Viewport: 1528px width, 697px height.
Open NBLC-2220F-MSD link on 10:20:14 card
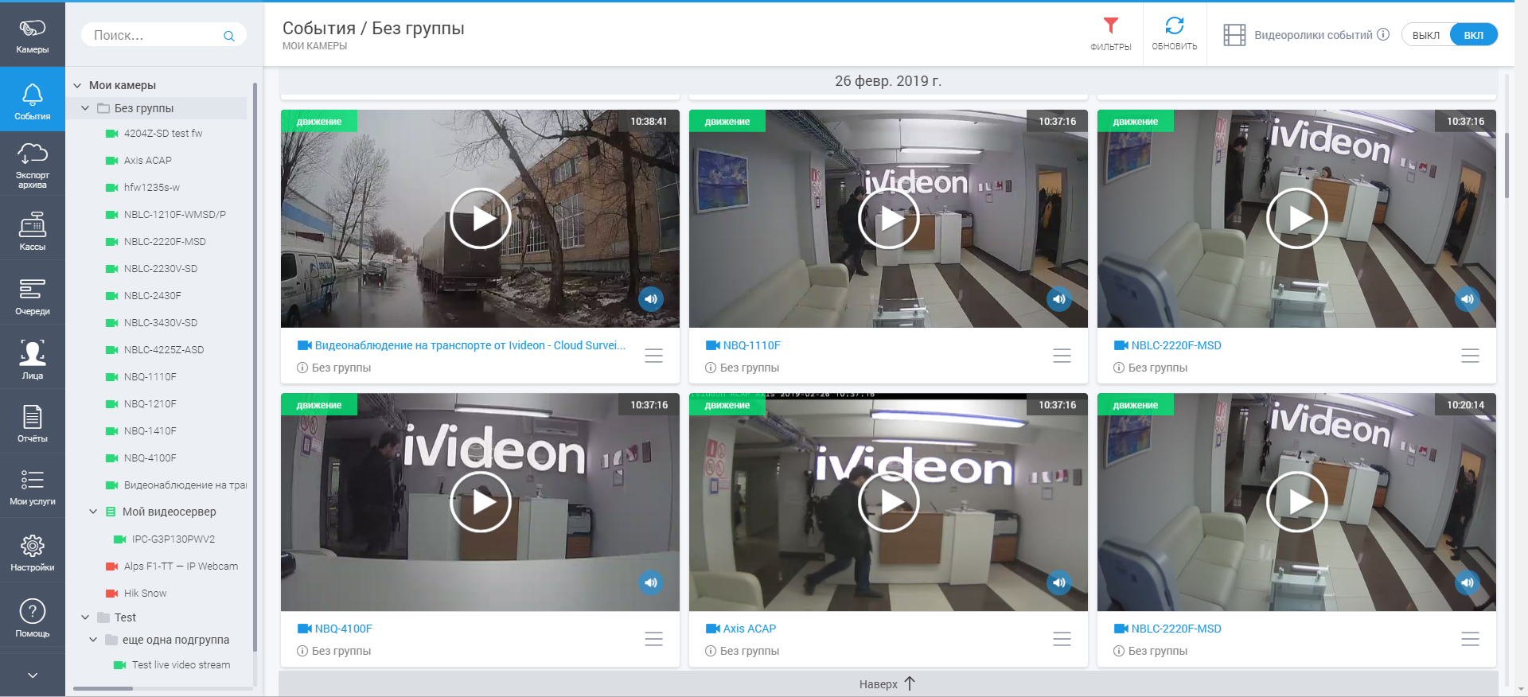click(1176, 629)
